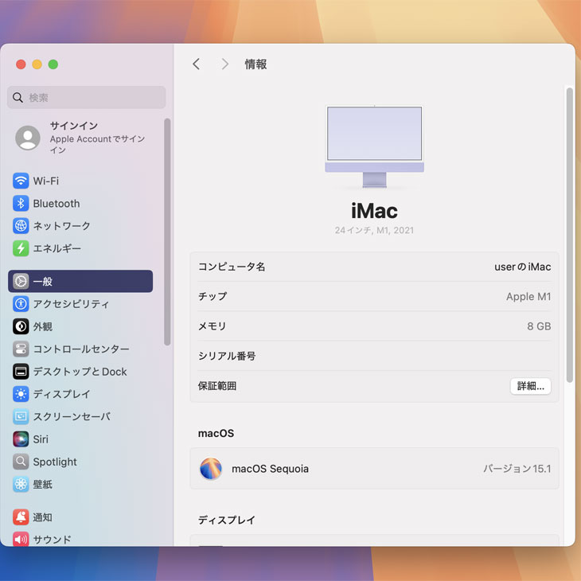The width and height of the screenshot is (581, 581).
Task: Click コンピュータ名 label
Action: (x=232, y=267)
